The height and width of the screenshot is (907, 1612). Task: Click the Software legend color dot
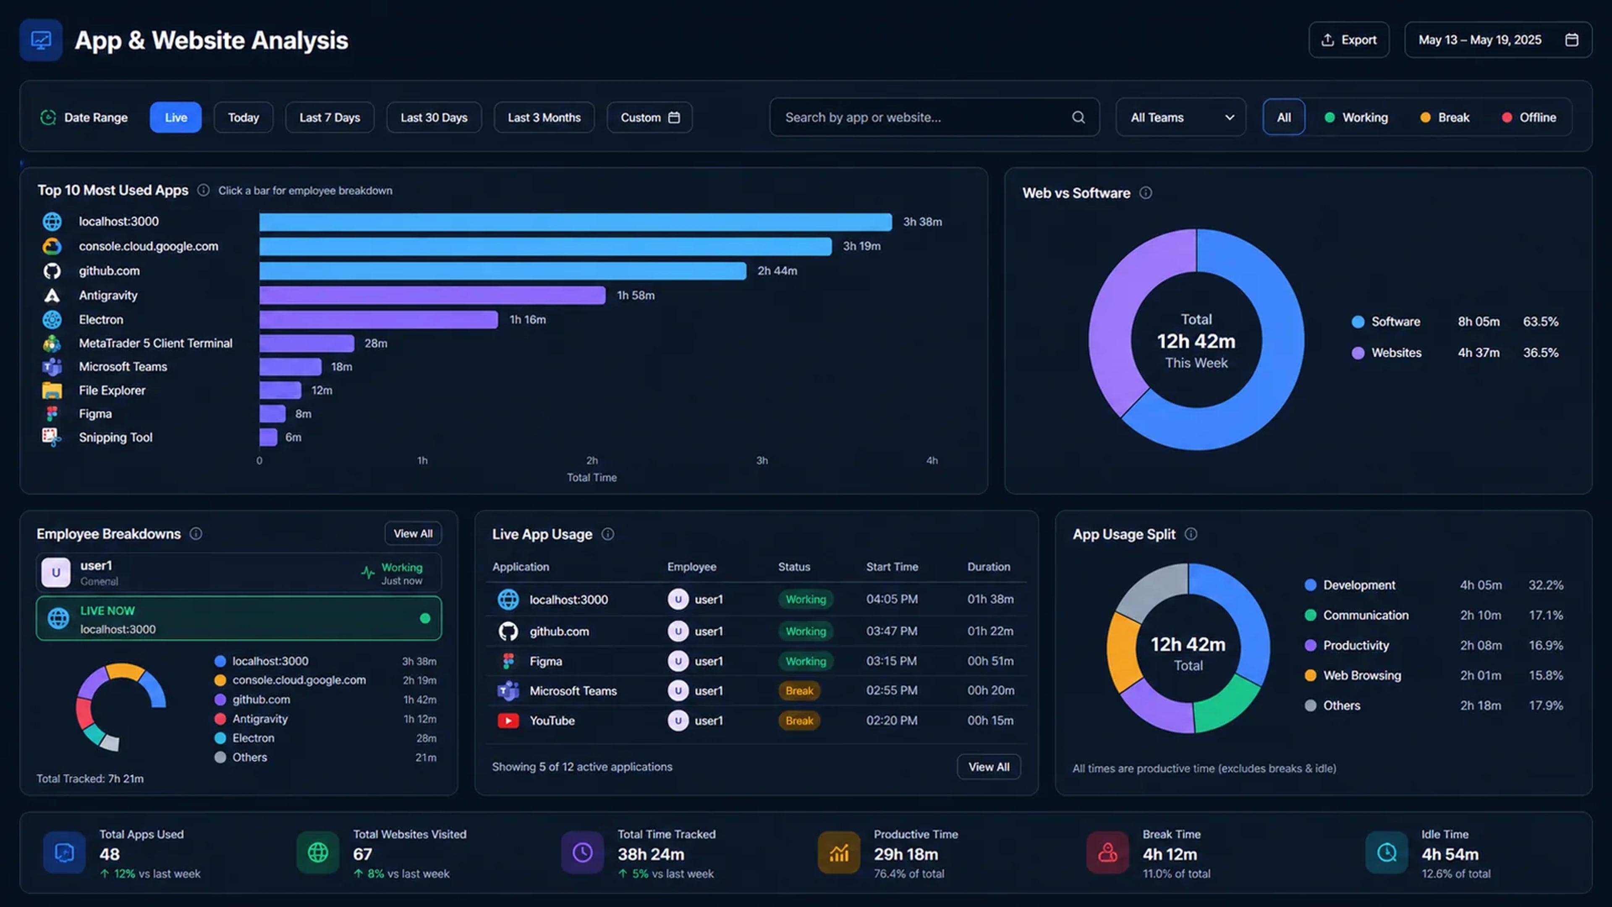click(x=1358, y=322)
